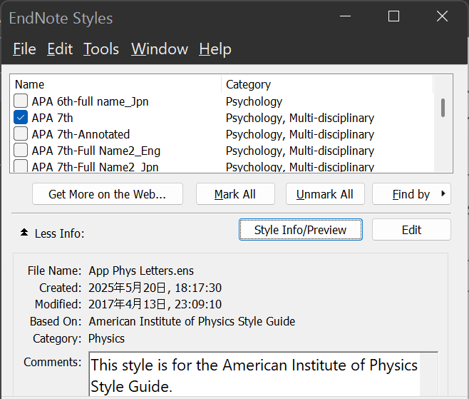This screenshot has width=469, height=399.
Task: Check the APA 6th-full name_Jpn style
Action: coord(21,101)
